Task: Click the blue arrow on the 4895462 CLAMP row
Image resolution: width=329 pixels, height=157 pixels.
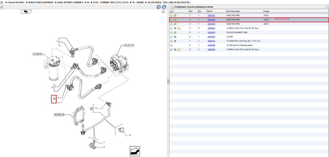Action: click(x=175, y=37)
